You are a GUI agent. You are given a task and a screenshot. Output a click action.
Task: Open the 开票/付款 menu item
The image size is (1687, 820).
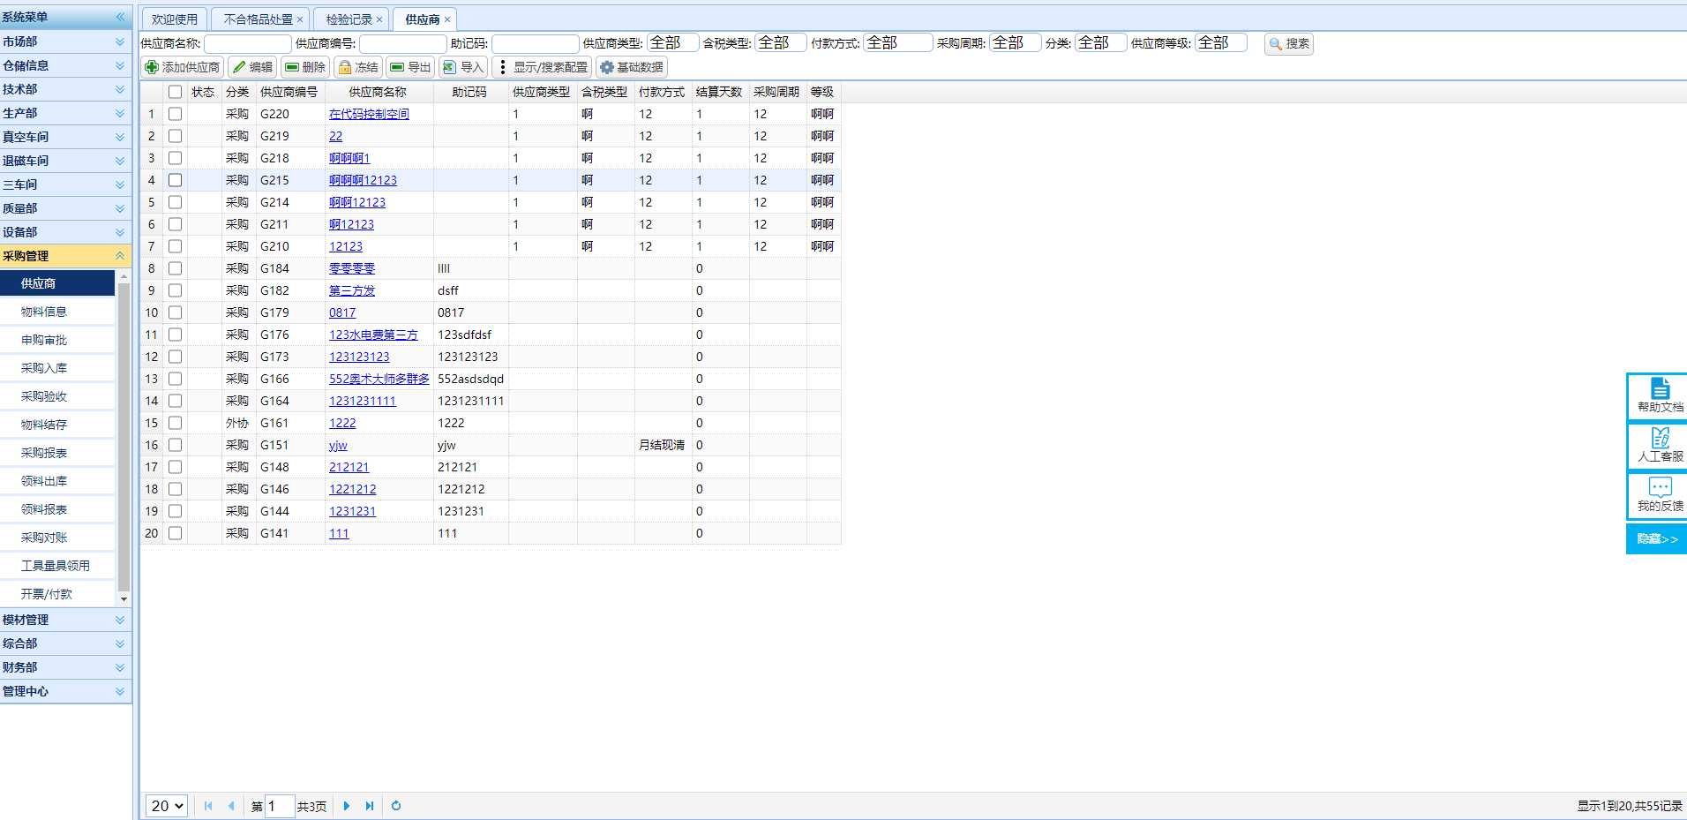57,594
